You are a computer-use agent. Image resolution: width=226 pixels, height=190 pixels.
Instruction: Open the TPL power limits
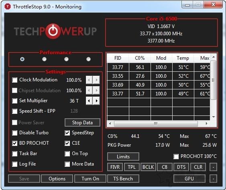tap(132, 167)
